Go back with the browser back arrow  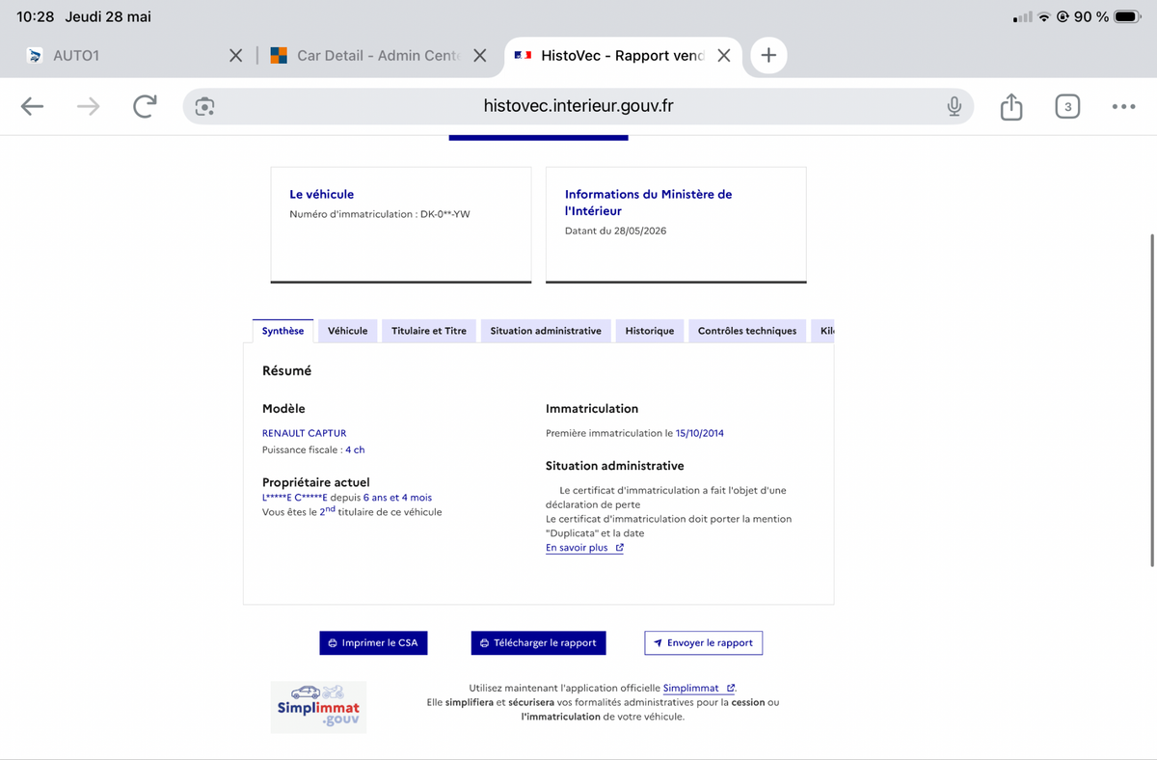32,106
